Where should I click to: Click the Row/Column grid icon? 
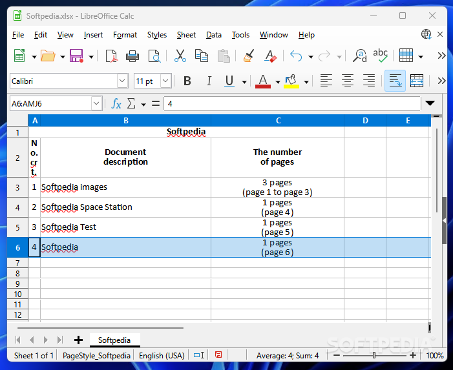pyautogui.click(x=406, y=56)
